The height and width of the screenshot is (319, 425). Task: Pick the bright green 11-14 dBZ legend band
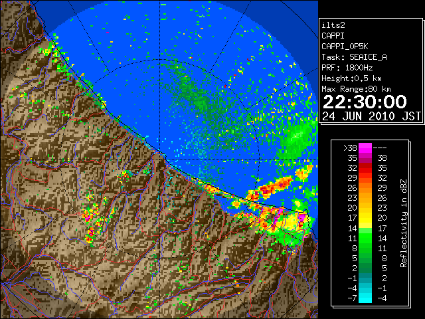tap(365, 238)
